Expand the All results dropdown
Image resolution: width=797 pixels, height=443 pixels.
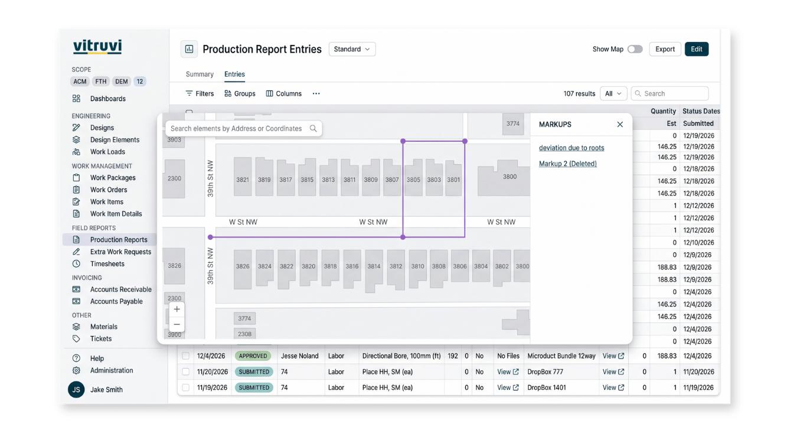click(613, 93)
